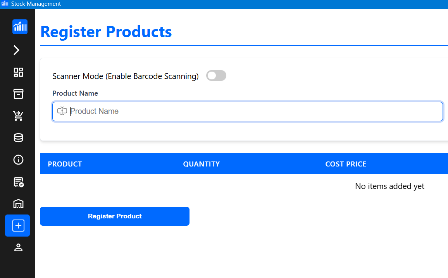Open the warehouse icon in sidebar

click(x=18, y=204)
